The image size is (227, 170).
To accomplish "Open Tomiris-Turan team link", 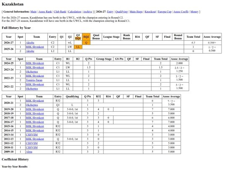I will (x=34, y=80).
